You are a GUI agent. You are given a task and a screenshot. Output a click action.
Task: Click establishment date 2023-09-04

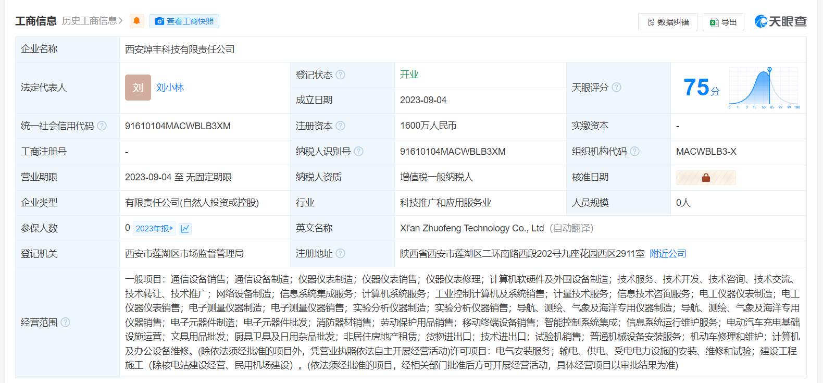(x=423, y=100)
